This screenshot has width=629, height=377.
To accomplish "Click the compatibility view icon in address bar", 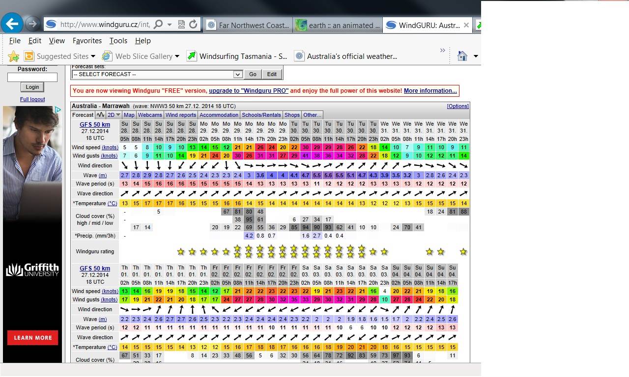I will tap(181, 24).
